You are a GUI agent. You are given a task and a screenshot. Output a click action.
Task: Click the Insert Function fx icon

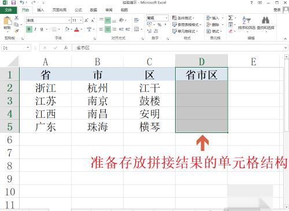pos(66,47)
